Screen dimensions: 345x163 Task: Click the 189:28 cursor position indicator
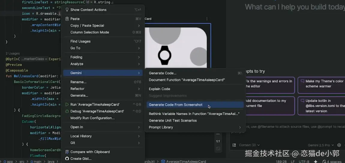pyautogui.click(x=281, y=162)
